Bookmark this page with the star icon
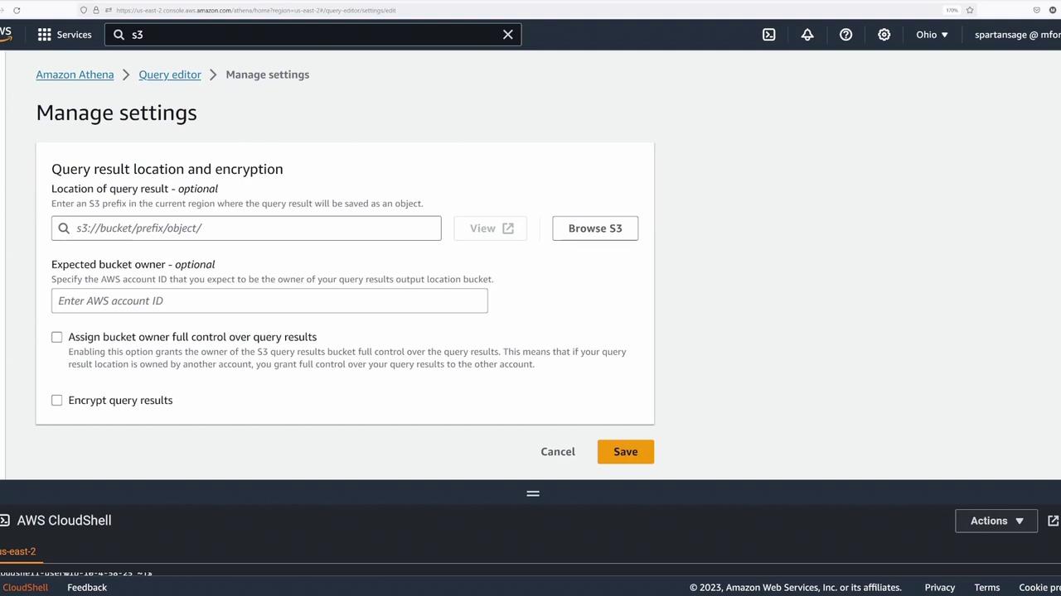Image resolution: width=1061 pixels, height=596 pixels. (970, 10)
